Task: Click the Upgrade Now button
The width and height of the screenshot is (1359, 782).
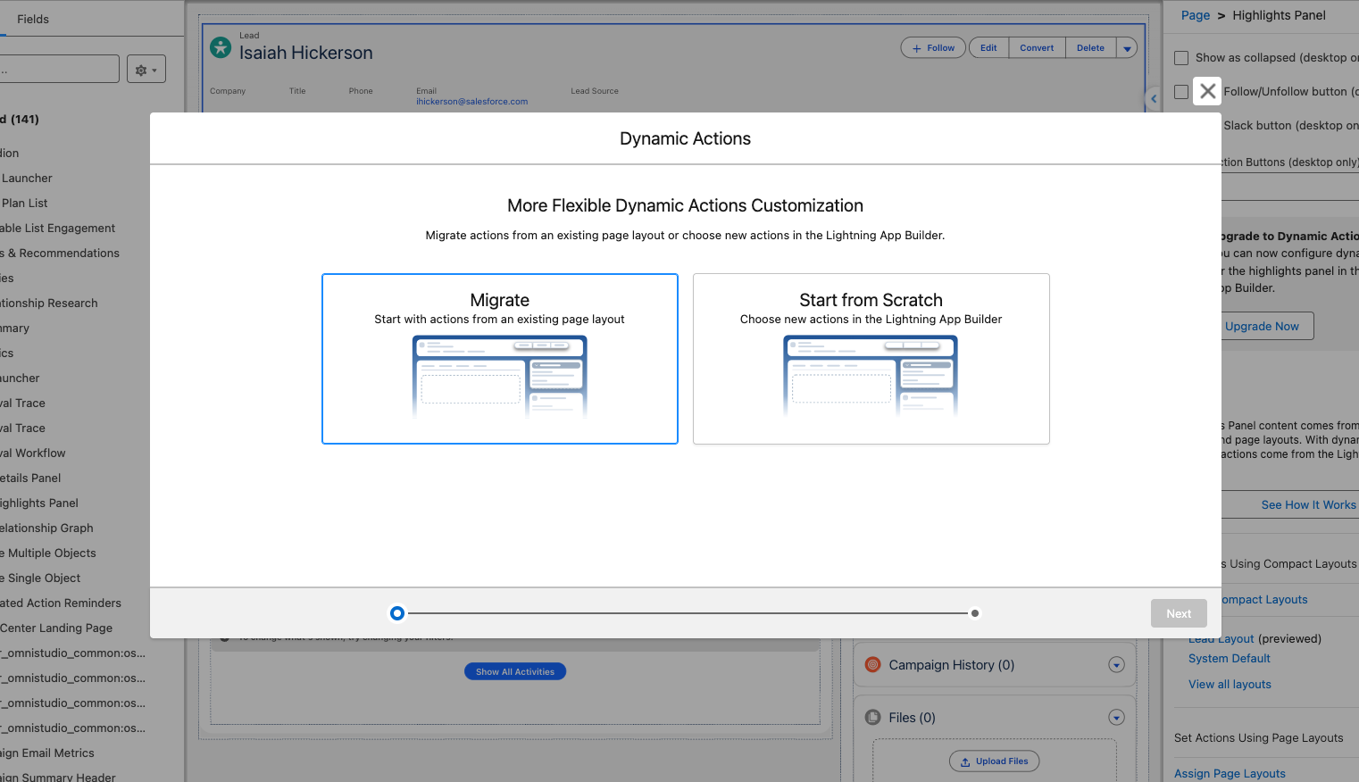Action: pyautogui.click(x=1262, y=326)
